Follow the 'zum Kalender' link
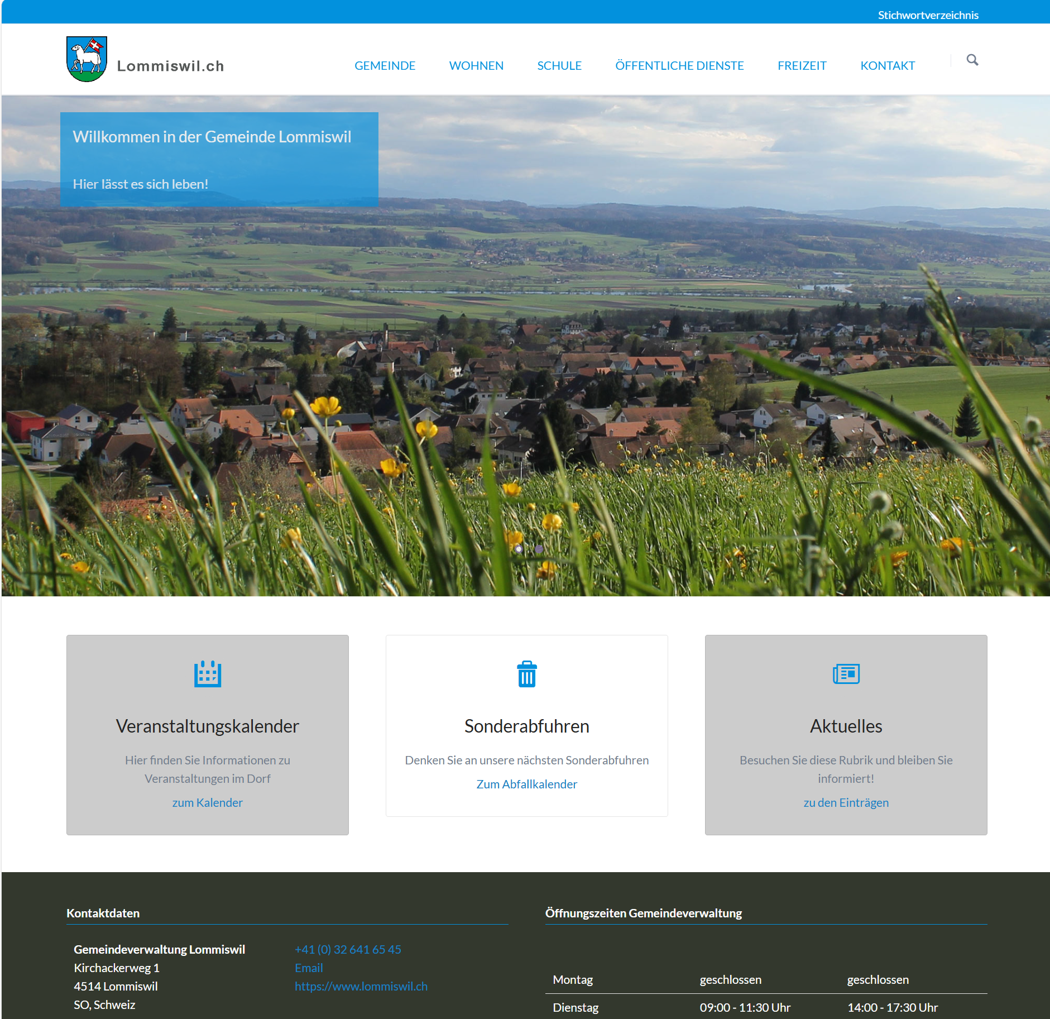 click(207, 802)
